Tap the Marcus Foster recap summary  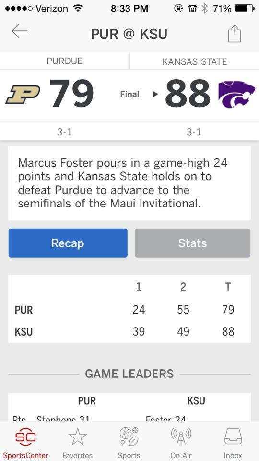(129, 183)
